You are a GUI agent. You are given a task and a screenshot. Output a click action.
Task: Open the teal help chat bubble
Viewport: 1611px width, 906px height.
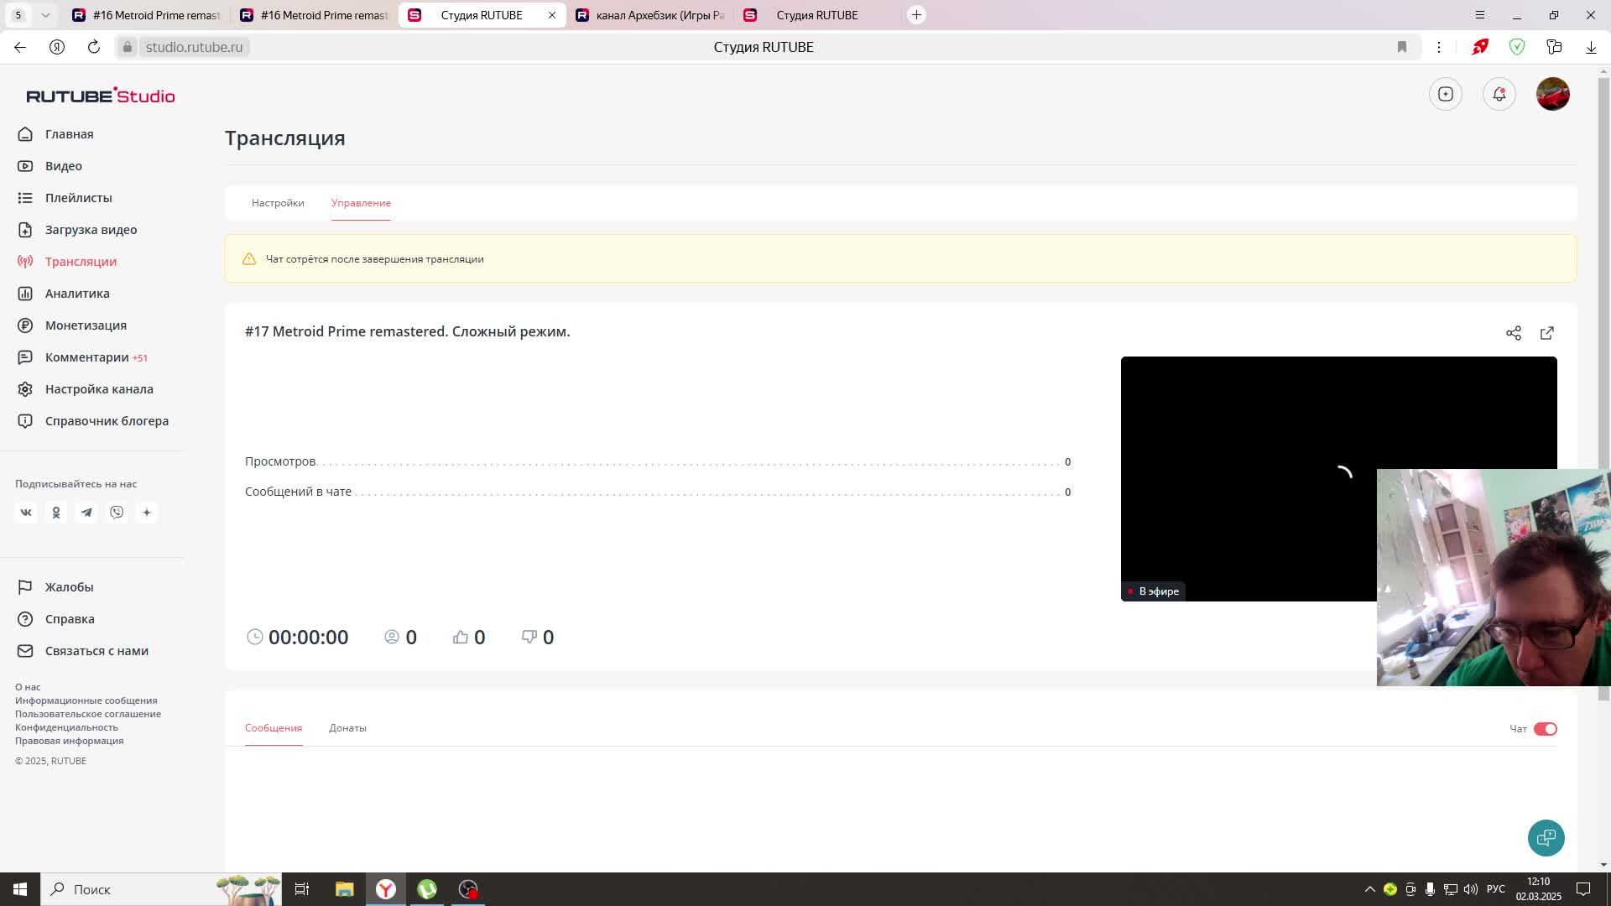pos(1546,837)
